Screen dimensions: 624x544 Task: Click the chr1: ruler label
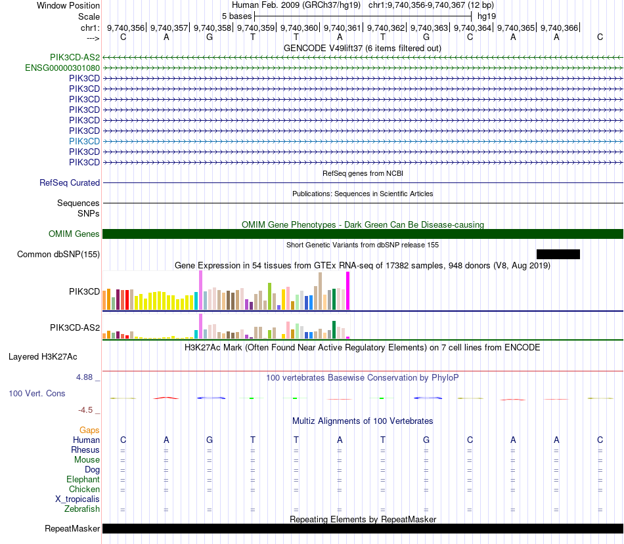[90, 28]
